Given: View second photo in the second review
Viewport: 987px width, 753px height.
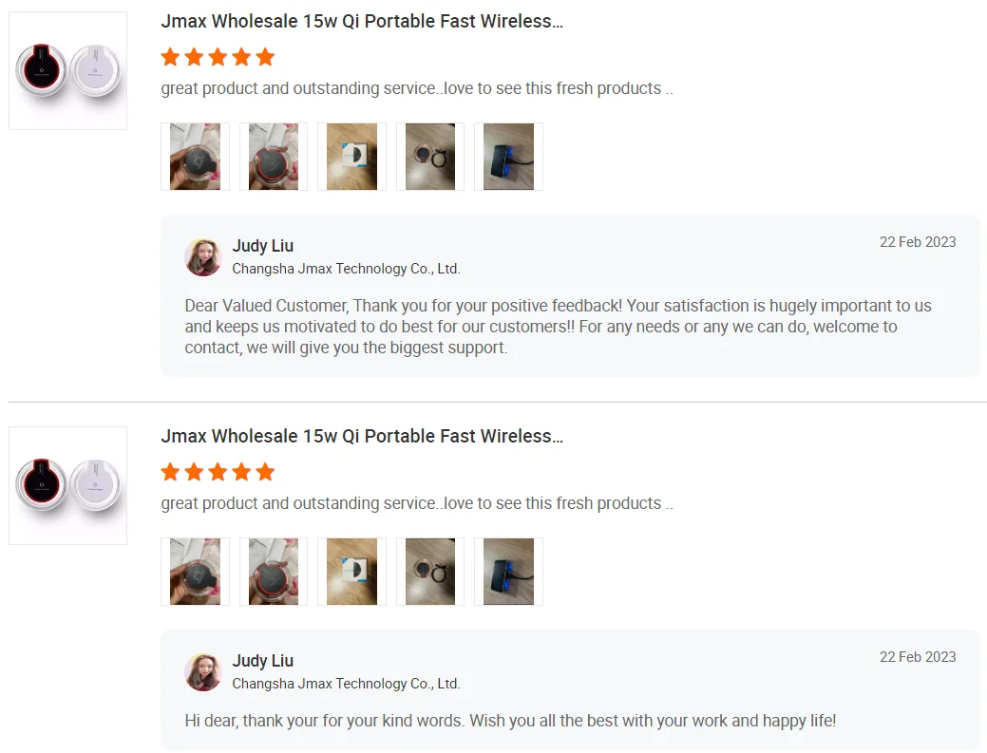Looking at the screenshot, I should [274, 572].
